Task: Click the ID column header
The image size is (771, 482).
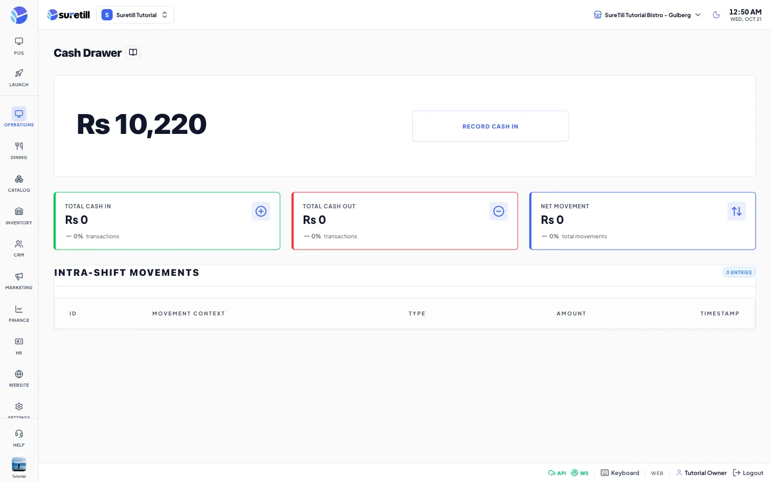Action: pyautogui.click(x=73, y=314)
